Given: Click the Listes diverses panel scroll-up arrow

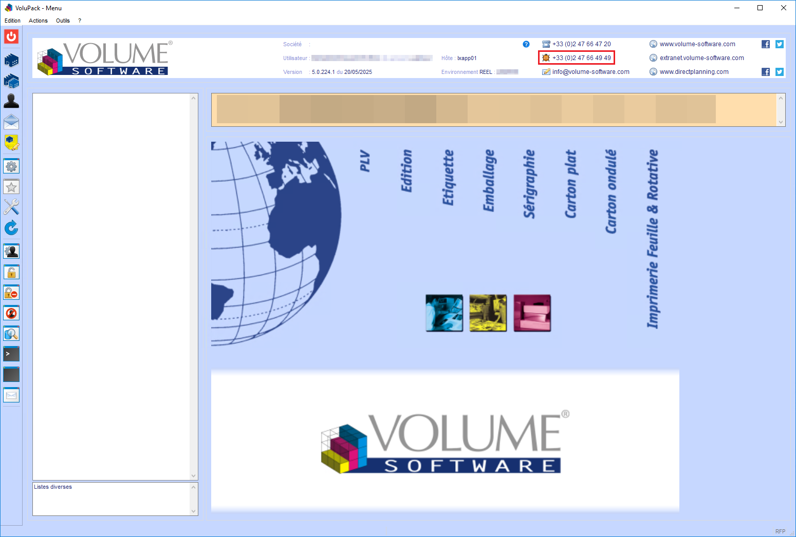Looking at the screenshot, I should click(x=194, y=487).
